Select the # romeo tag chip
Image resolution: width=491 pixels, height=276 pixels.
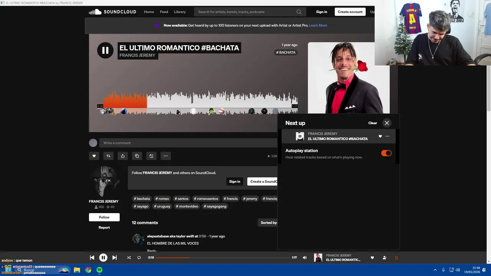[162, 199]
